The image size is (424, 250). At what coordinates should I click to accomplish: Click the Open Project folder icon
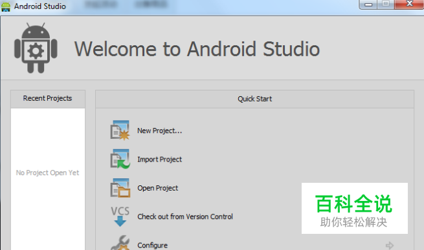[x=120, y=188]
